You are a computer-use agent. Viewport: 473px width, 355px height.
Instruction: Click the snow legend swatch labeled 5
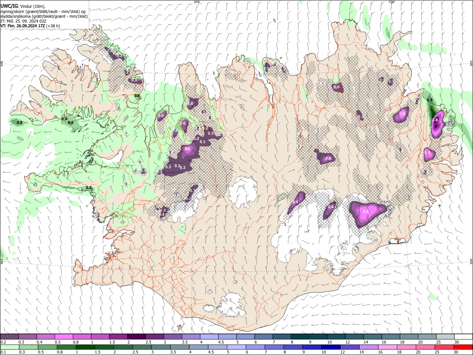(x=245, y=337)
